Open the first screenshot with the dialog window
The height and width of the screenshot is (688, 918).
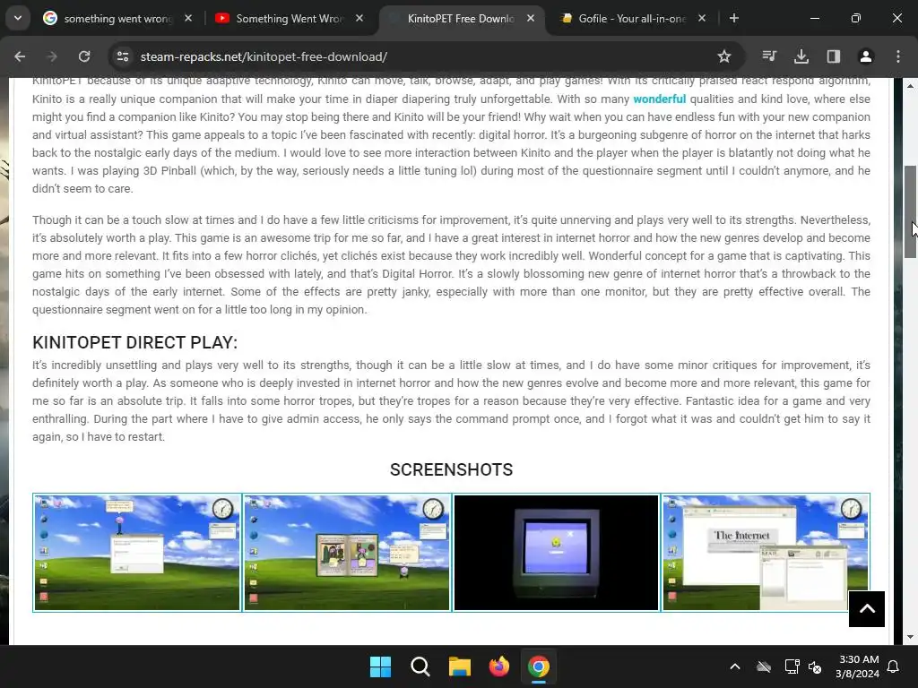click(137, 552)
